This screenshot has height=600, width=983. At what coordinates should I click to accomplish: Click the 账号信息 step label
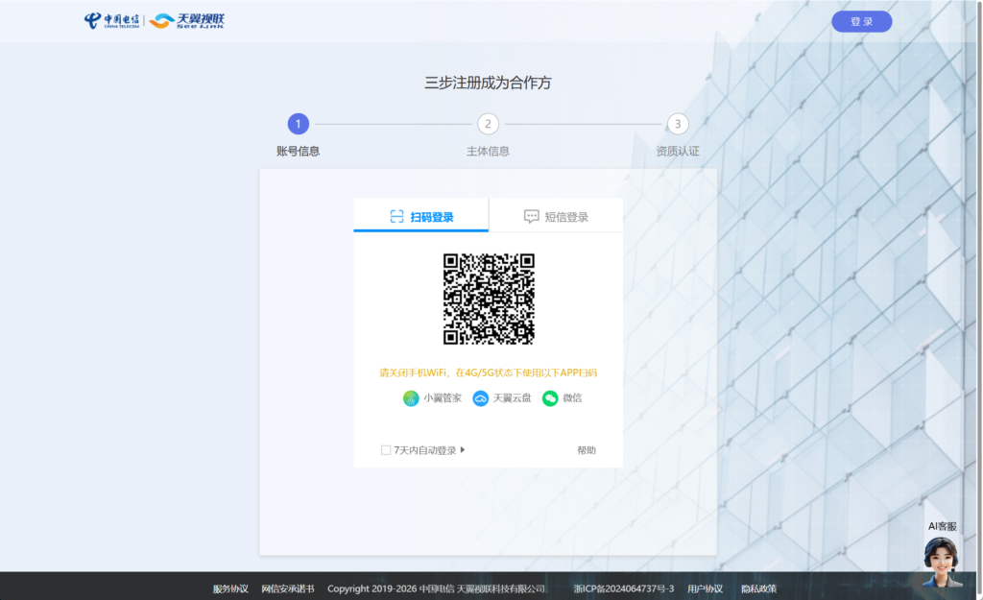click(299, 151)
